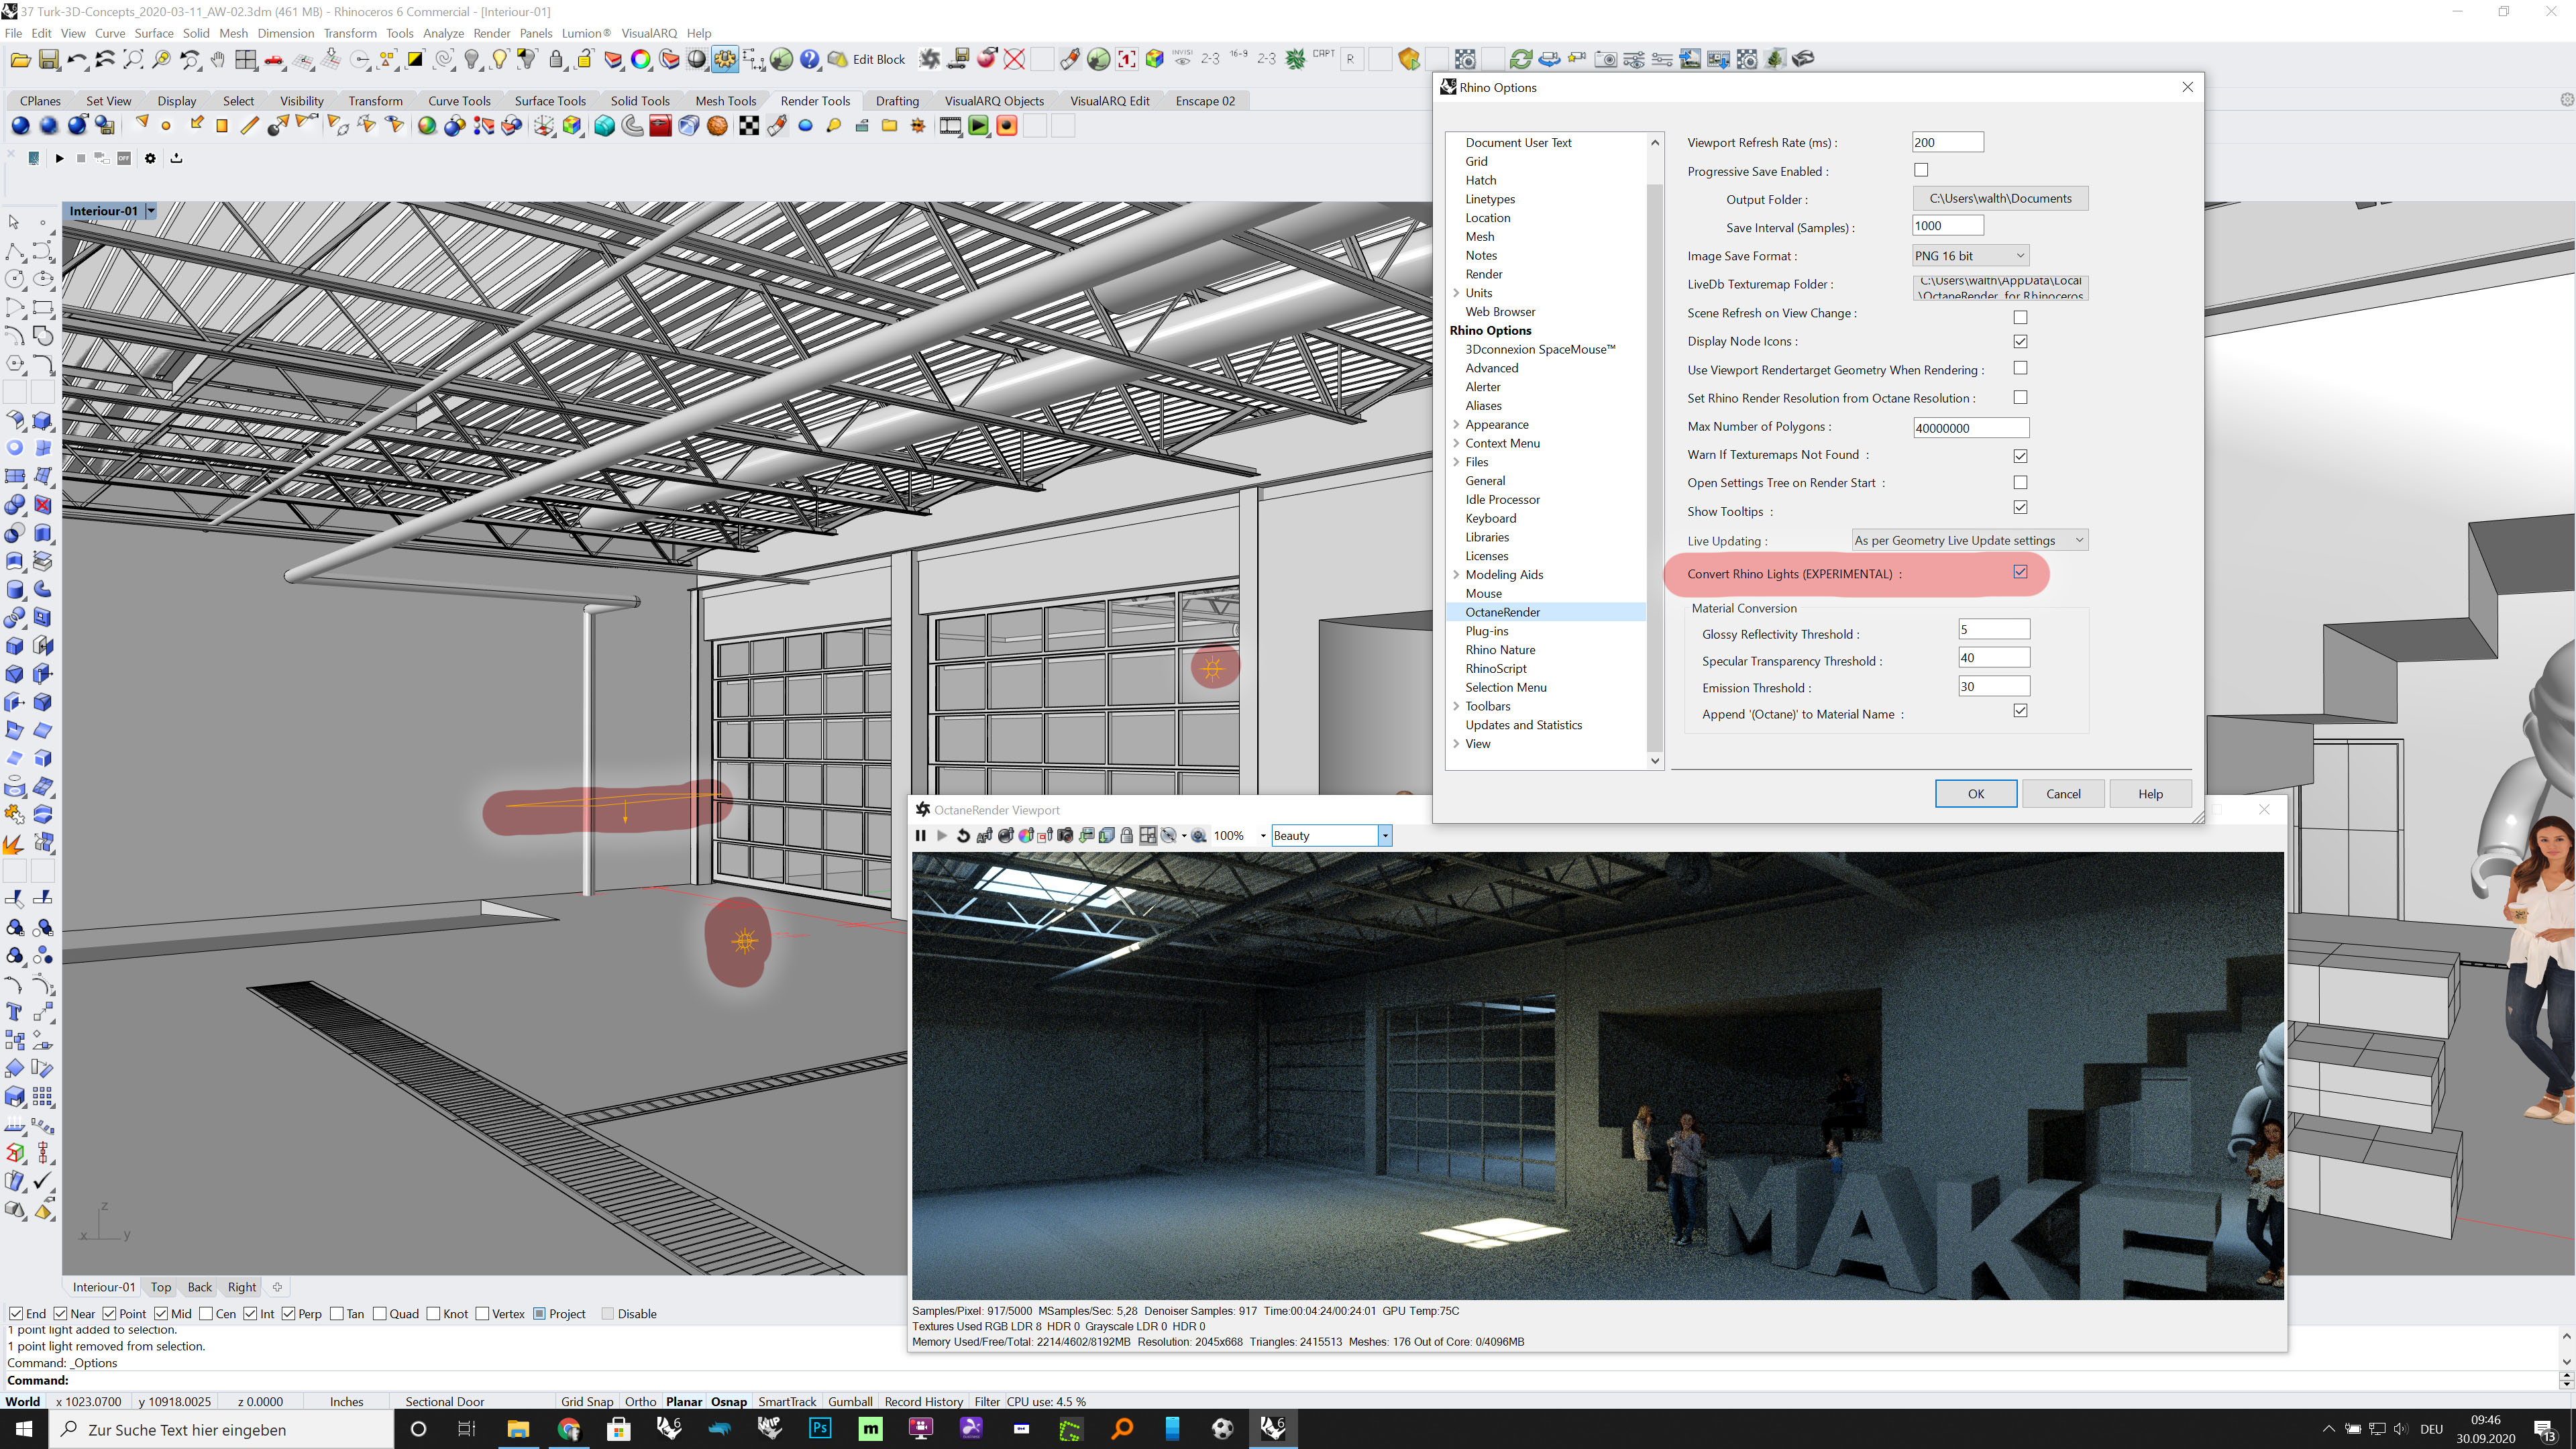Click the OK button in Rhino Options
The image size is (2576, 1449).
tap(1975, 794)
